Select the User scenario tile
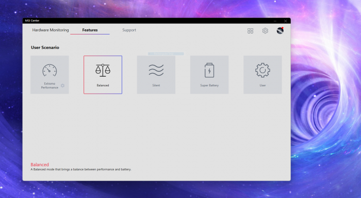This screenshot has height=198, width=361. click(262, 75)
